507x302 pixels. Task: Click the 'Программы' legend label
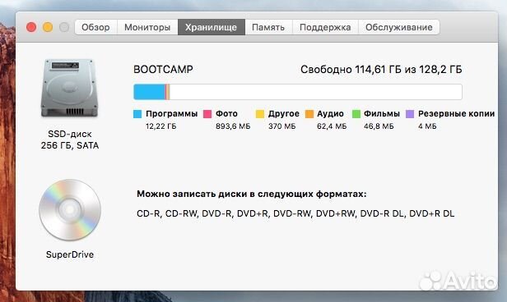pos(171,114)
